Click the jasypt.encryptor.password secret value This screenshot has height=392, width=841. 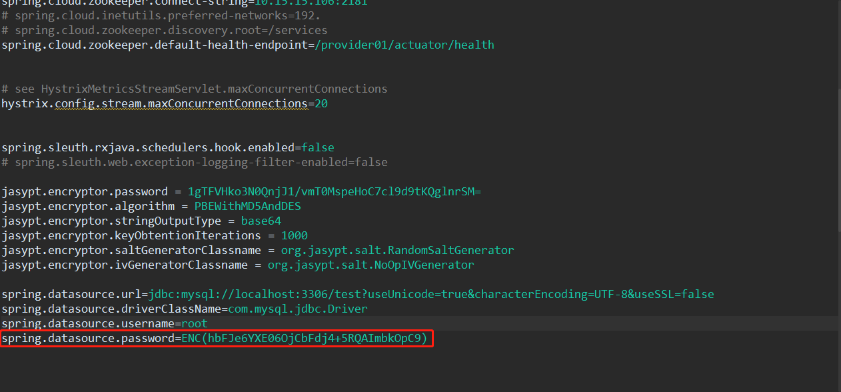pos(334,192)
